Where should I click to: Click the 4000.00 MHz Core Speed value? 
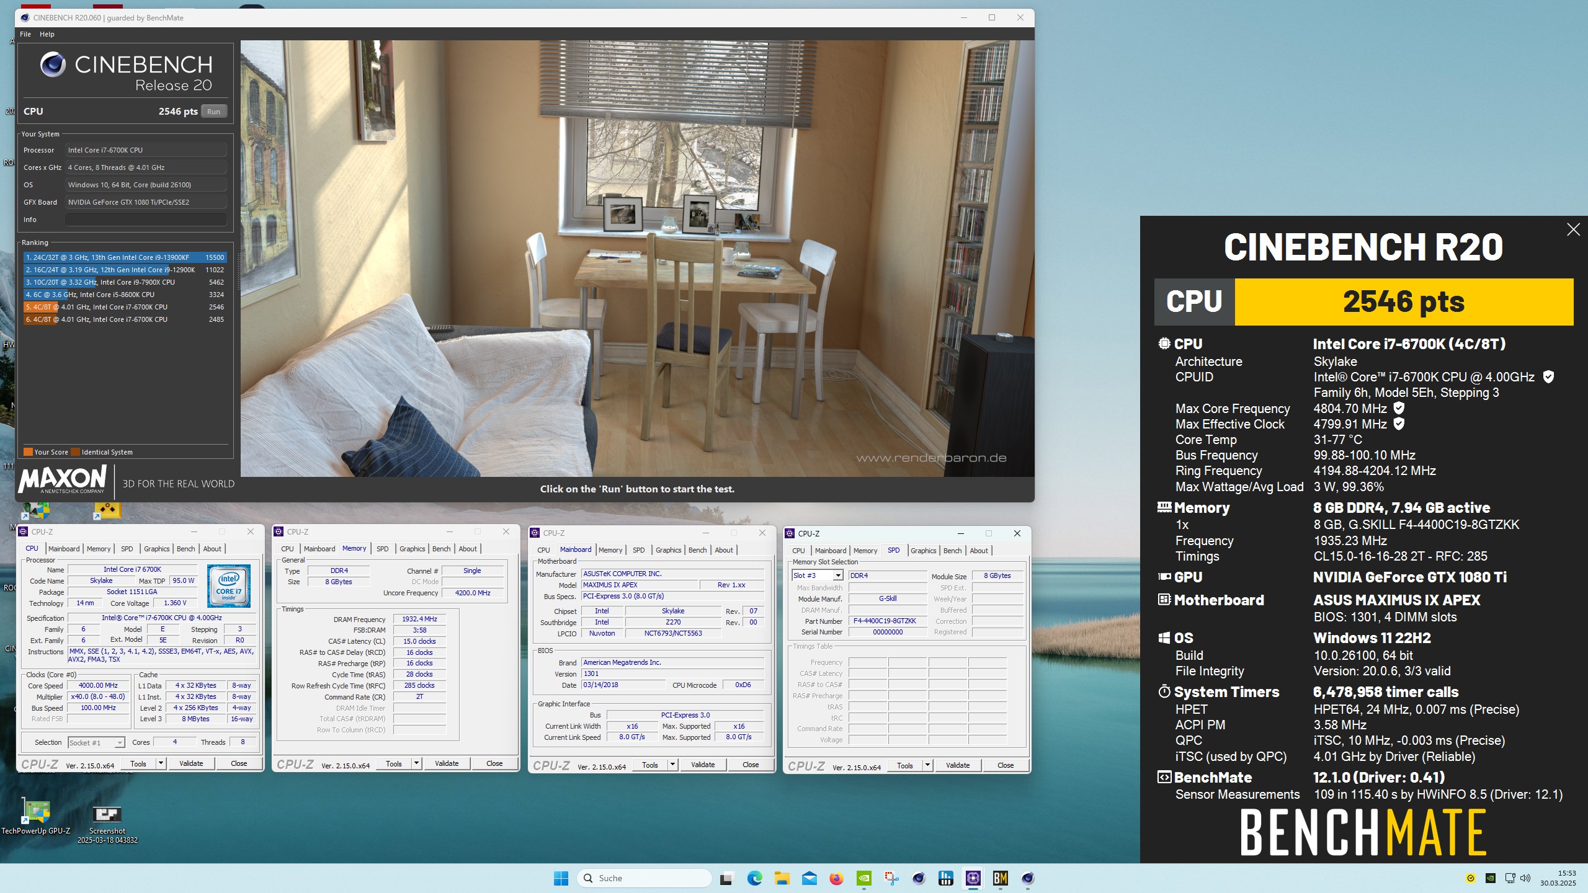click(98, 685)
